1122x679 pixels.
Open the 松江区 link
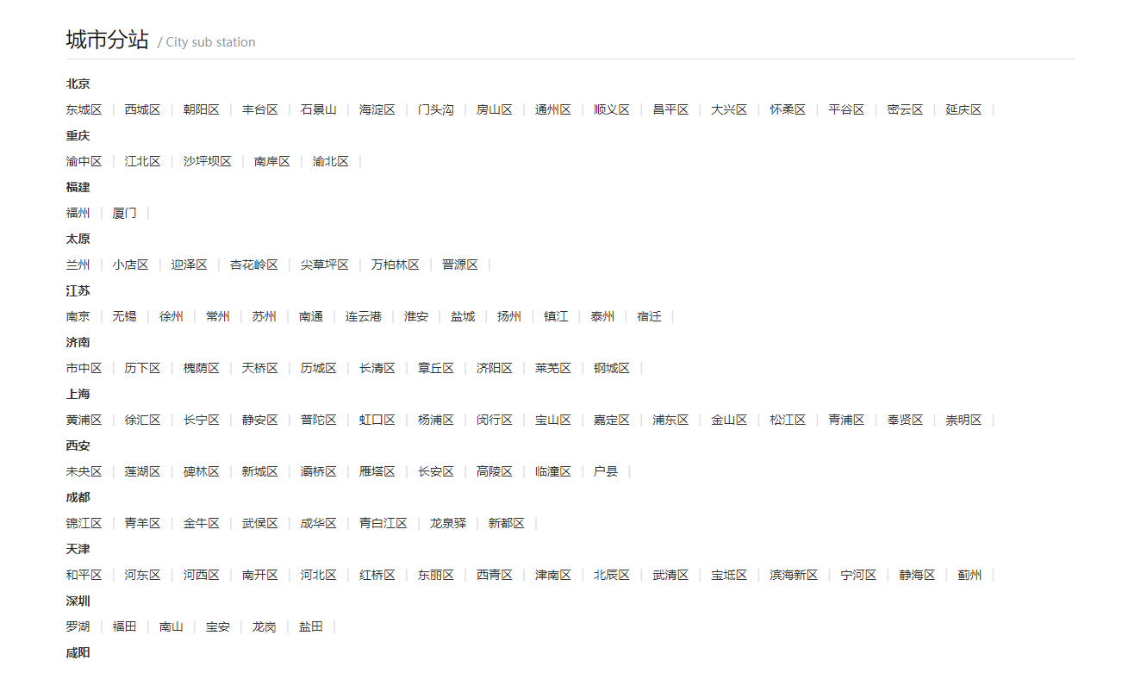tap(787, 420)
